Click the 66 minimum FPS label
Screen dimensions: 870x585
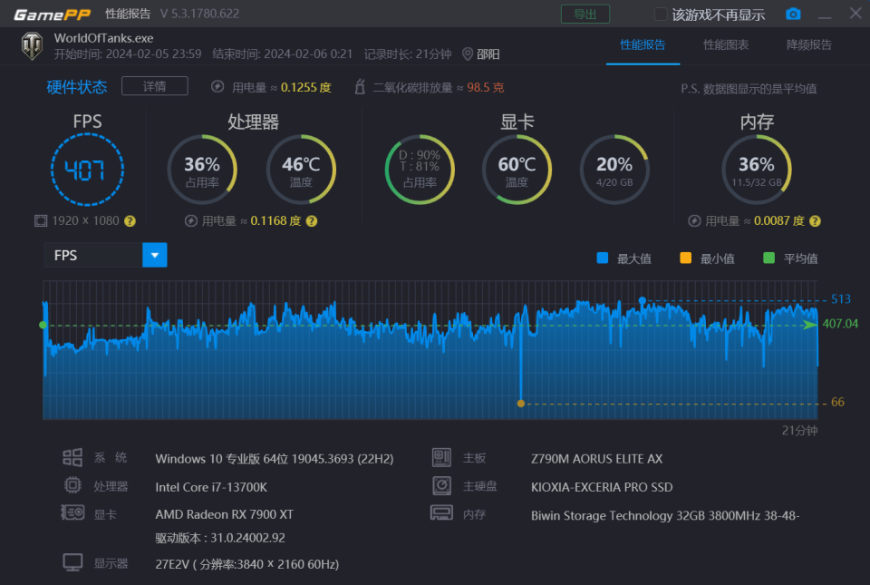837,402
